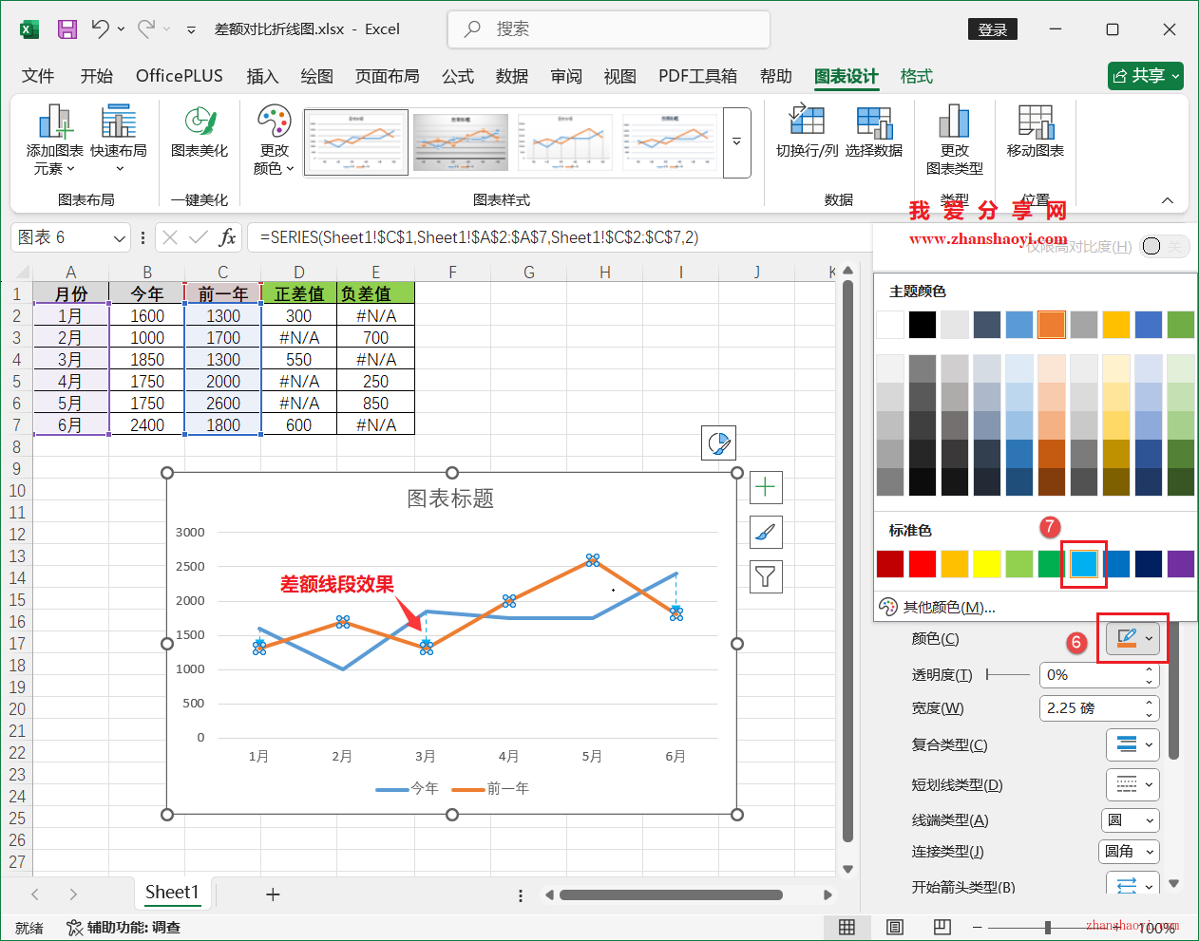The height and width of the screenshot is (941, 1199).
Task: Open the 快速布局 gallery icon
Action: click(x=119, y=140)
